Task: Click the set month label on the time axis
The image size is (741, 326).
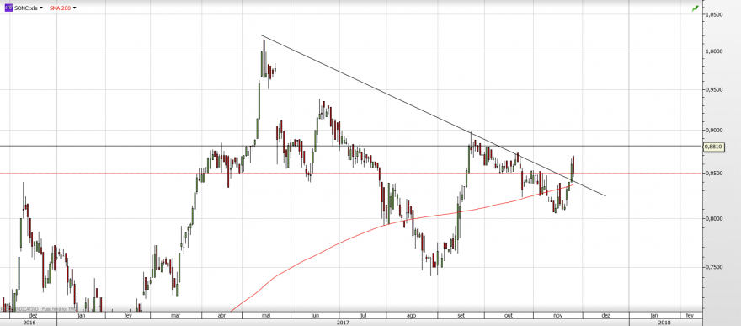Action: [461, 315]
